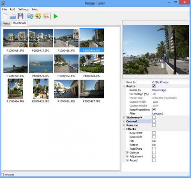
Task: Open the Help menu
Action: pos(35,9)
